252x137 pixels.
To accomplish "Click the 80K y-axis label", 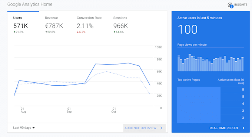I will [159, 59].
